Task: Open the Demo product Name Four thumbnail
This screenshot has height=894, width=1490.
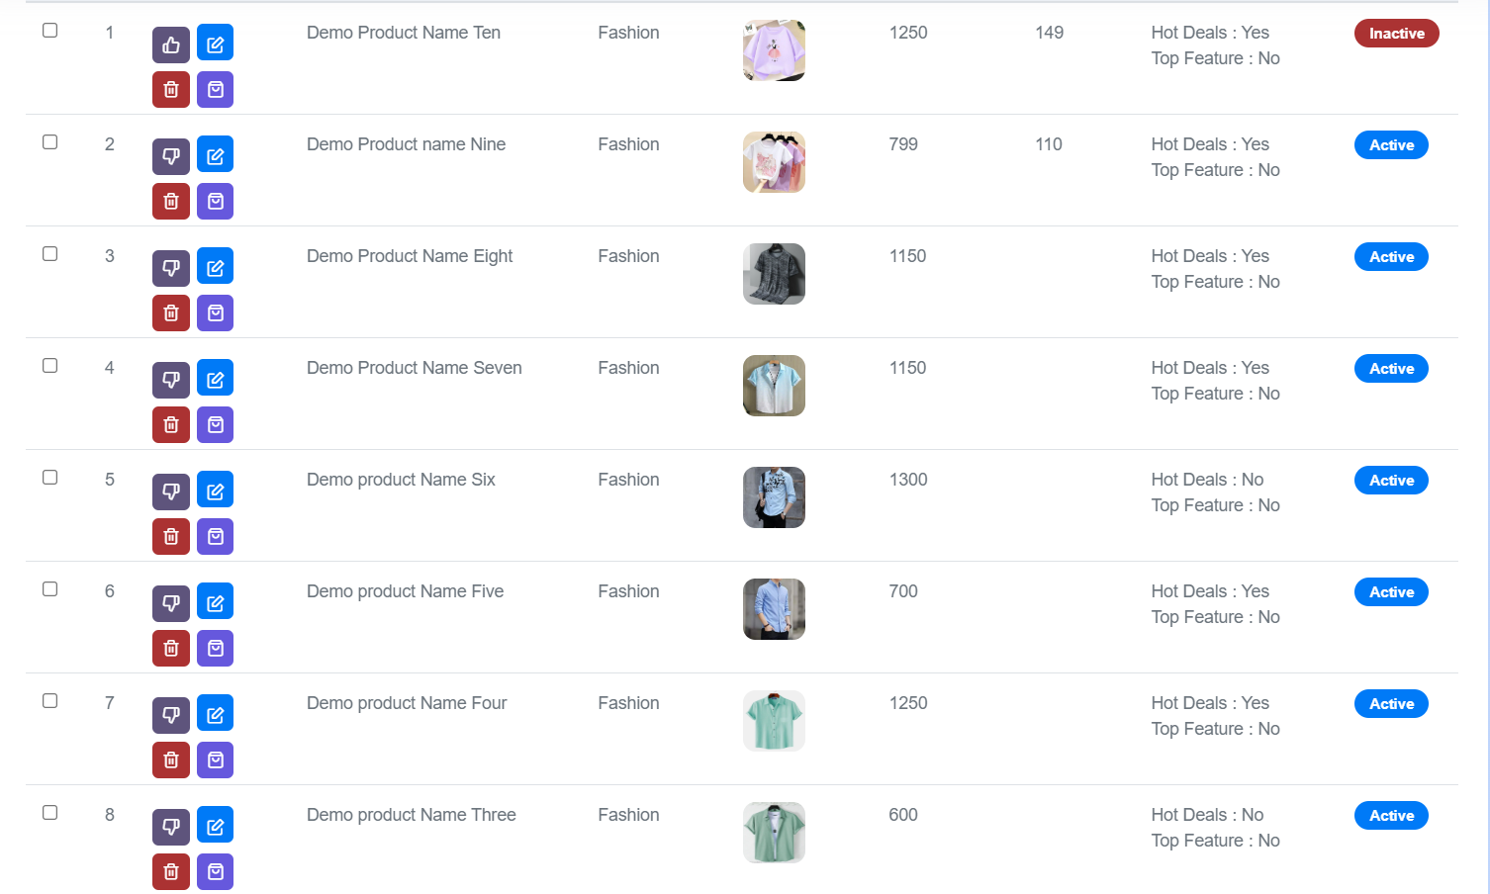Action: [774, 721]
